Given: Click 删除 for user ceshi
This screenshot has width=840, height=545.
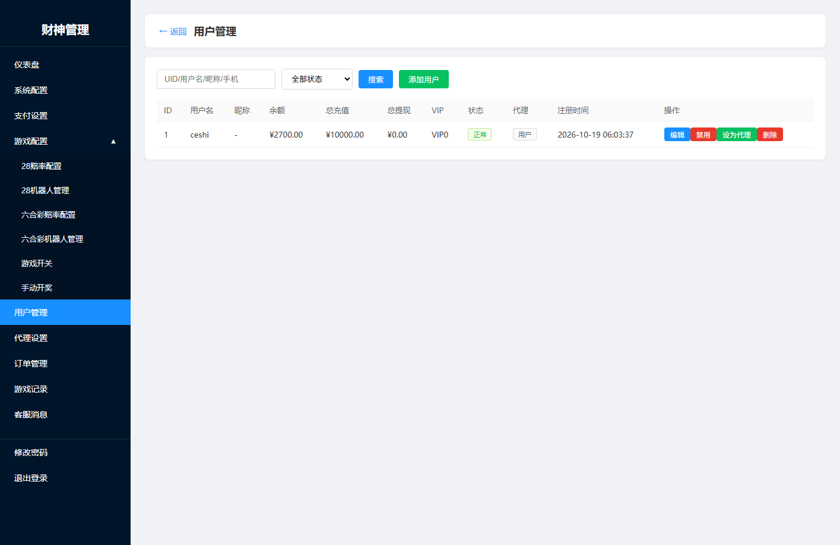Looking at the screenshot, I should 770,135.
